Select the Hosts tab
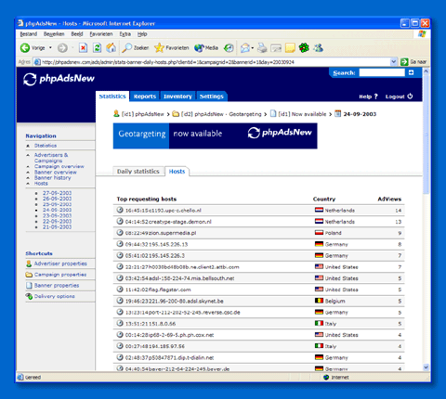This screenshot has width=446, height=399. tap(177, 171)
